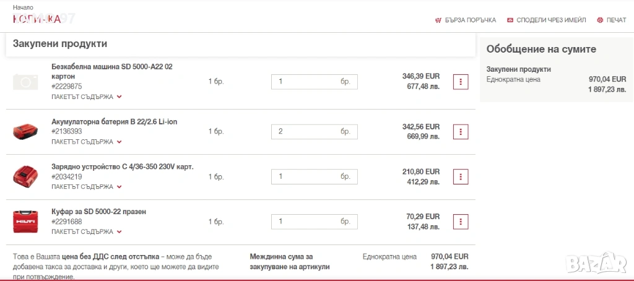Open the Зарядно устройство C 4/36-350 product link

[x=123, y=166]
